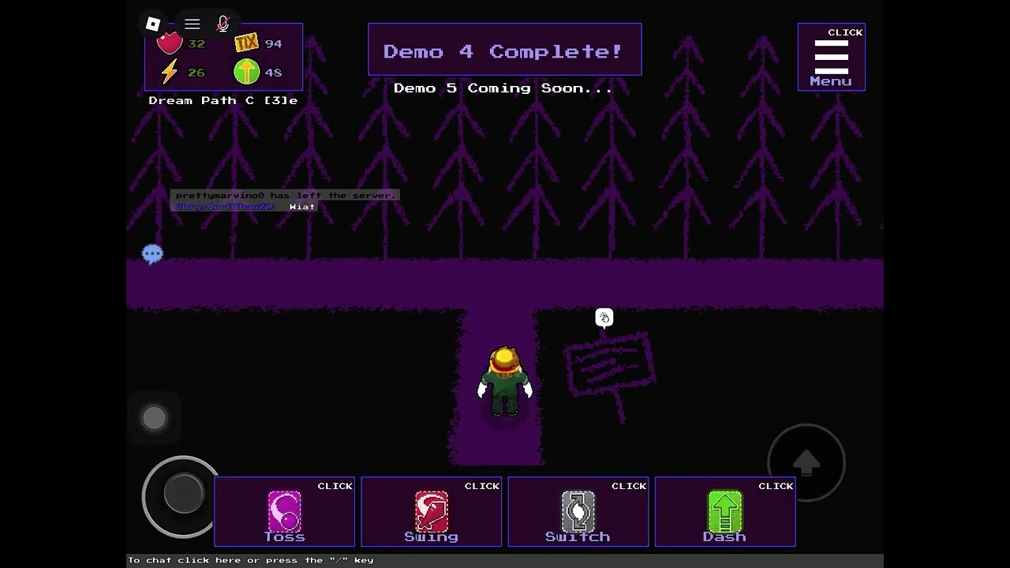The image size is (1010, 568).
Task: Click the 'Demo 4 Complete!' banner
Action: (x=505, y=50)
